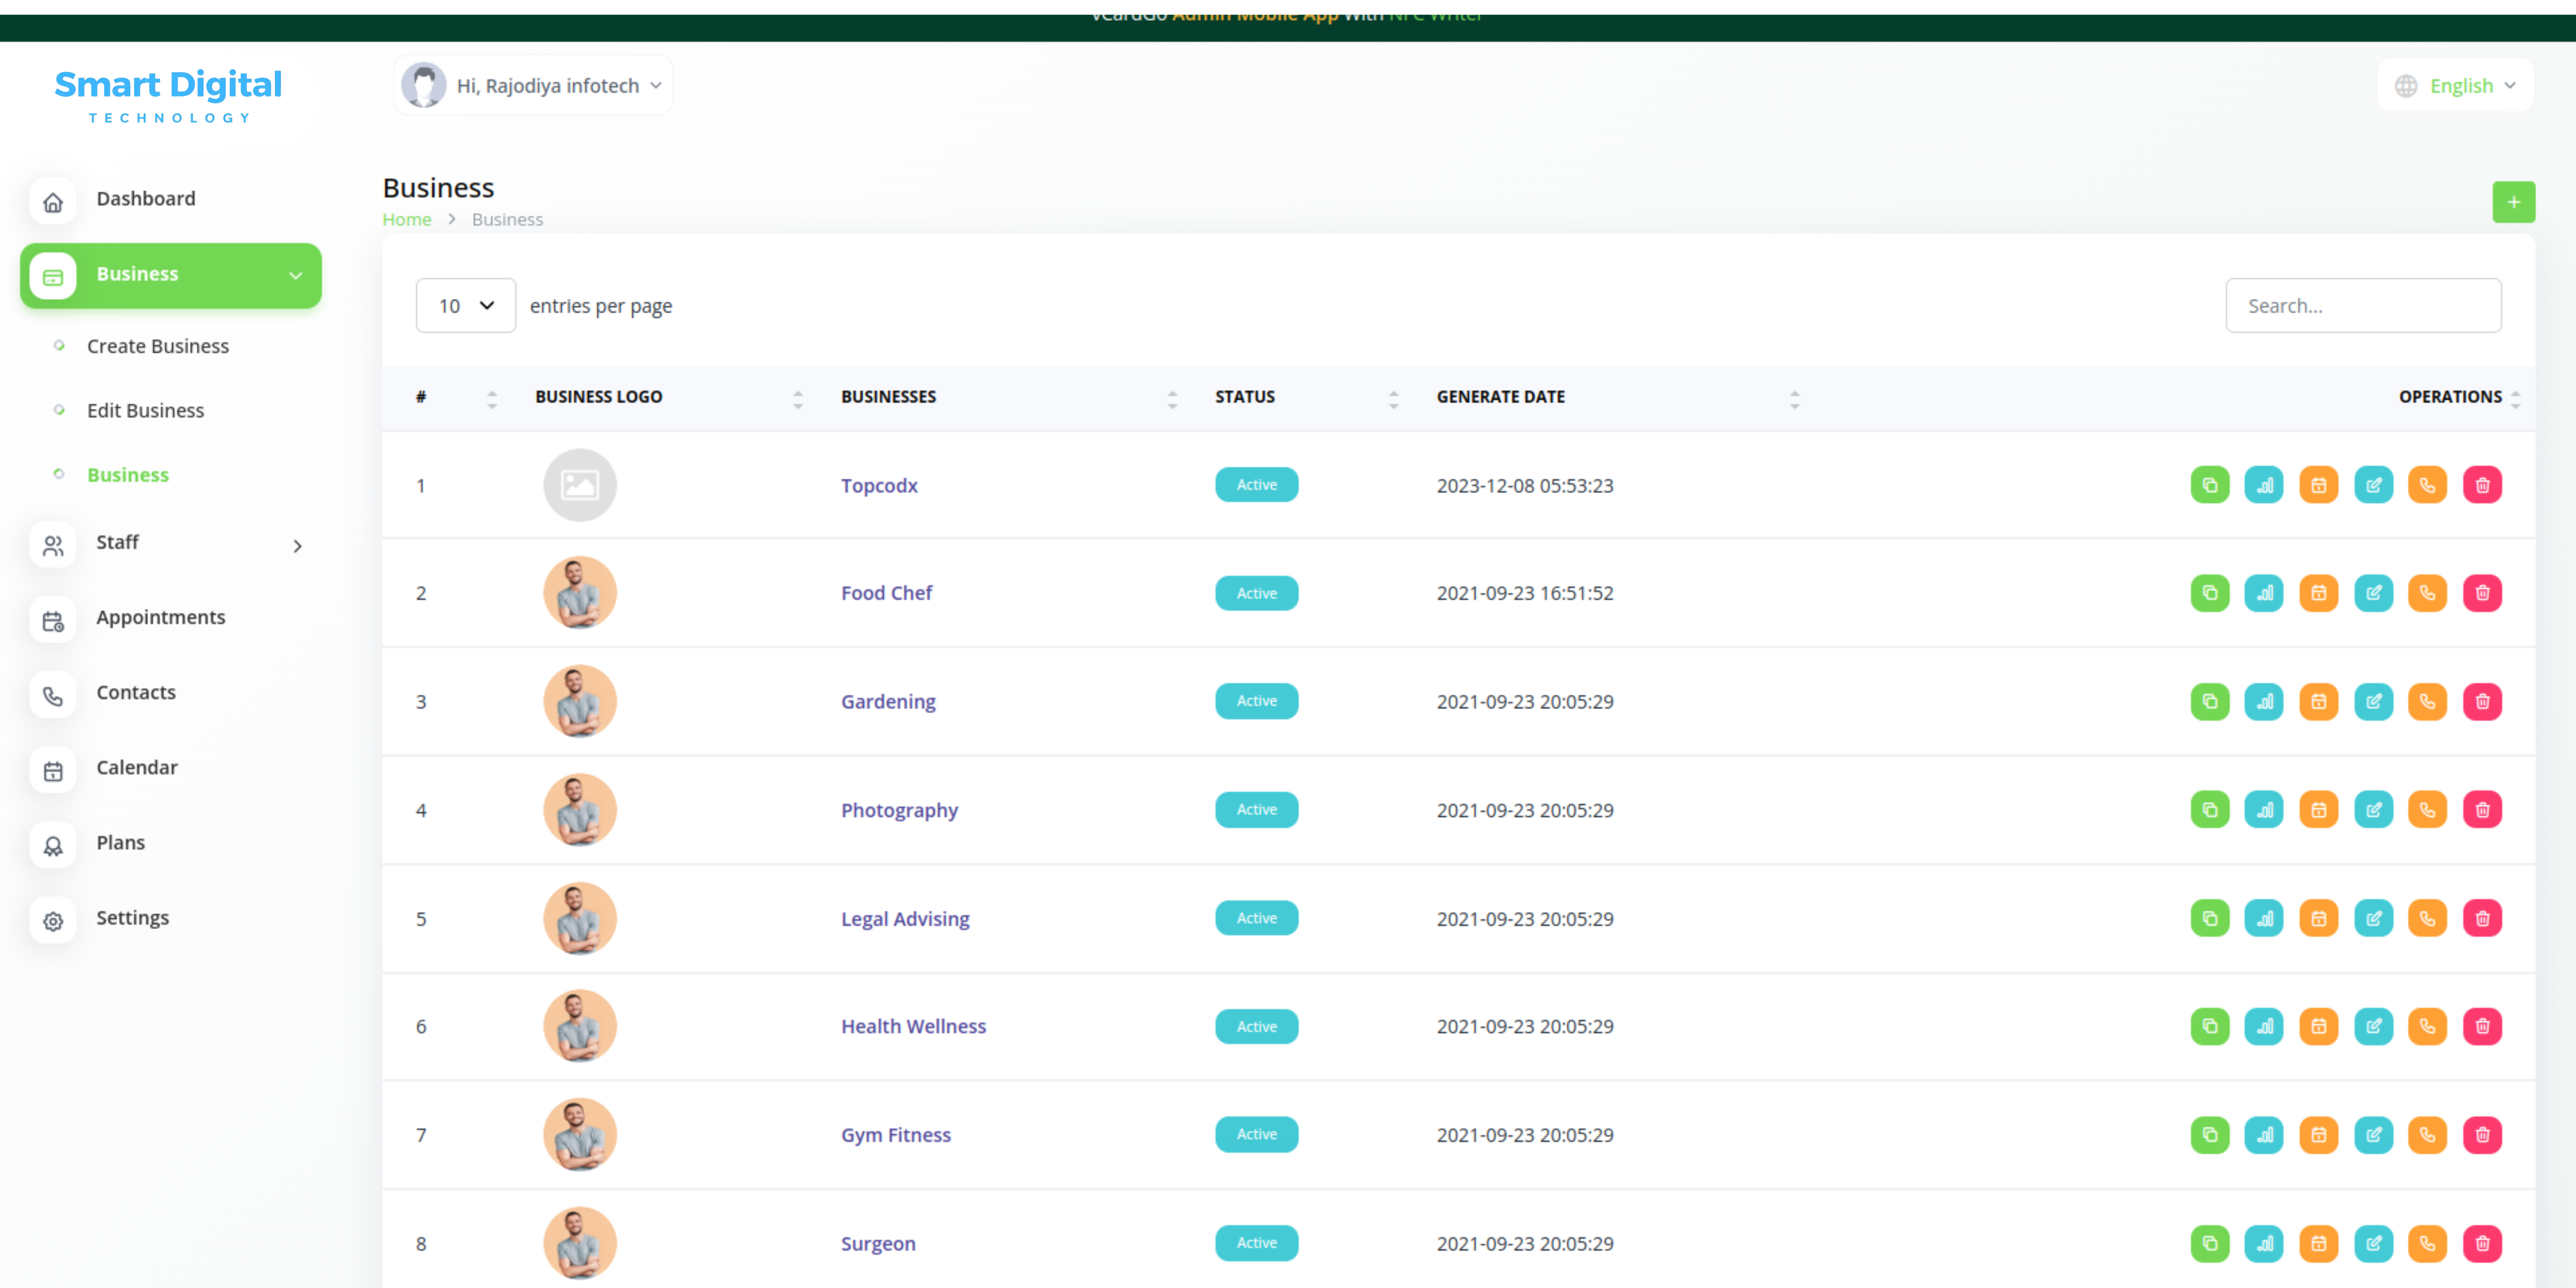Open analytics chart icon for Topcodx
This screenshot has height=1288, width=2576.
[x=2264, y=485]
